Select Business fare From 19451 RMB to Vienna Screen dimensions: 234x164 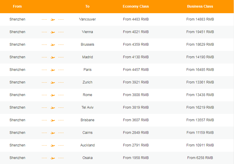[200, 32]
